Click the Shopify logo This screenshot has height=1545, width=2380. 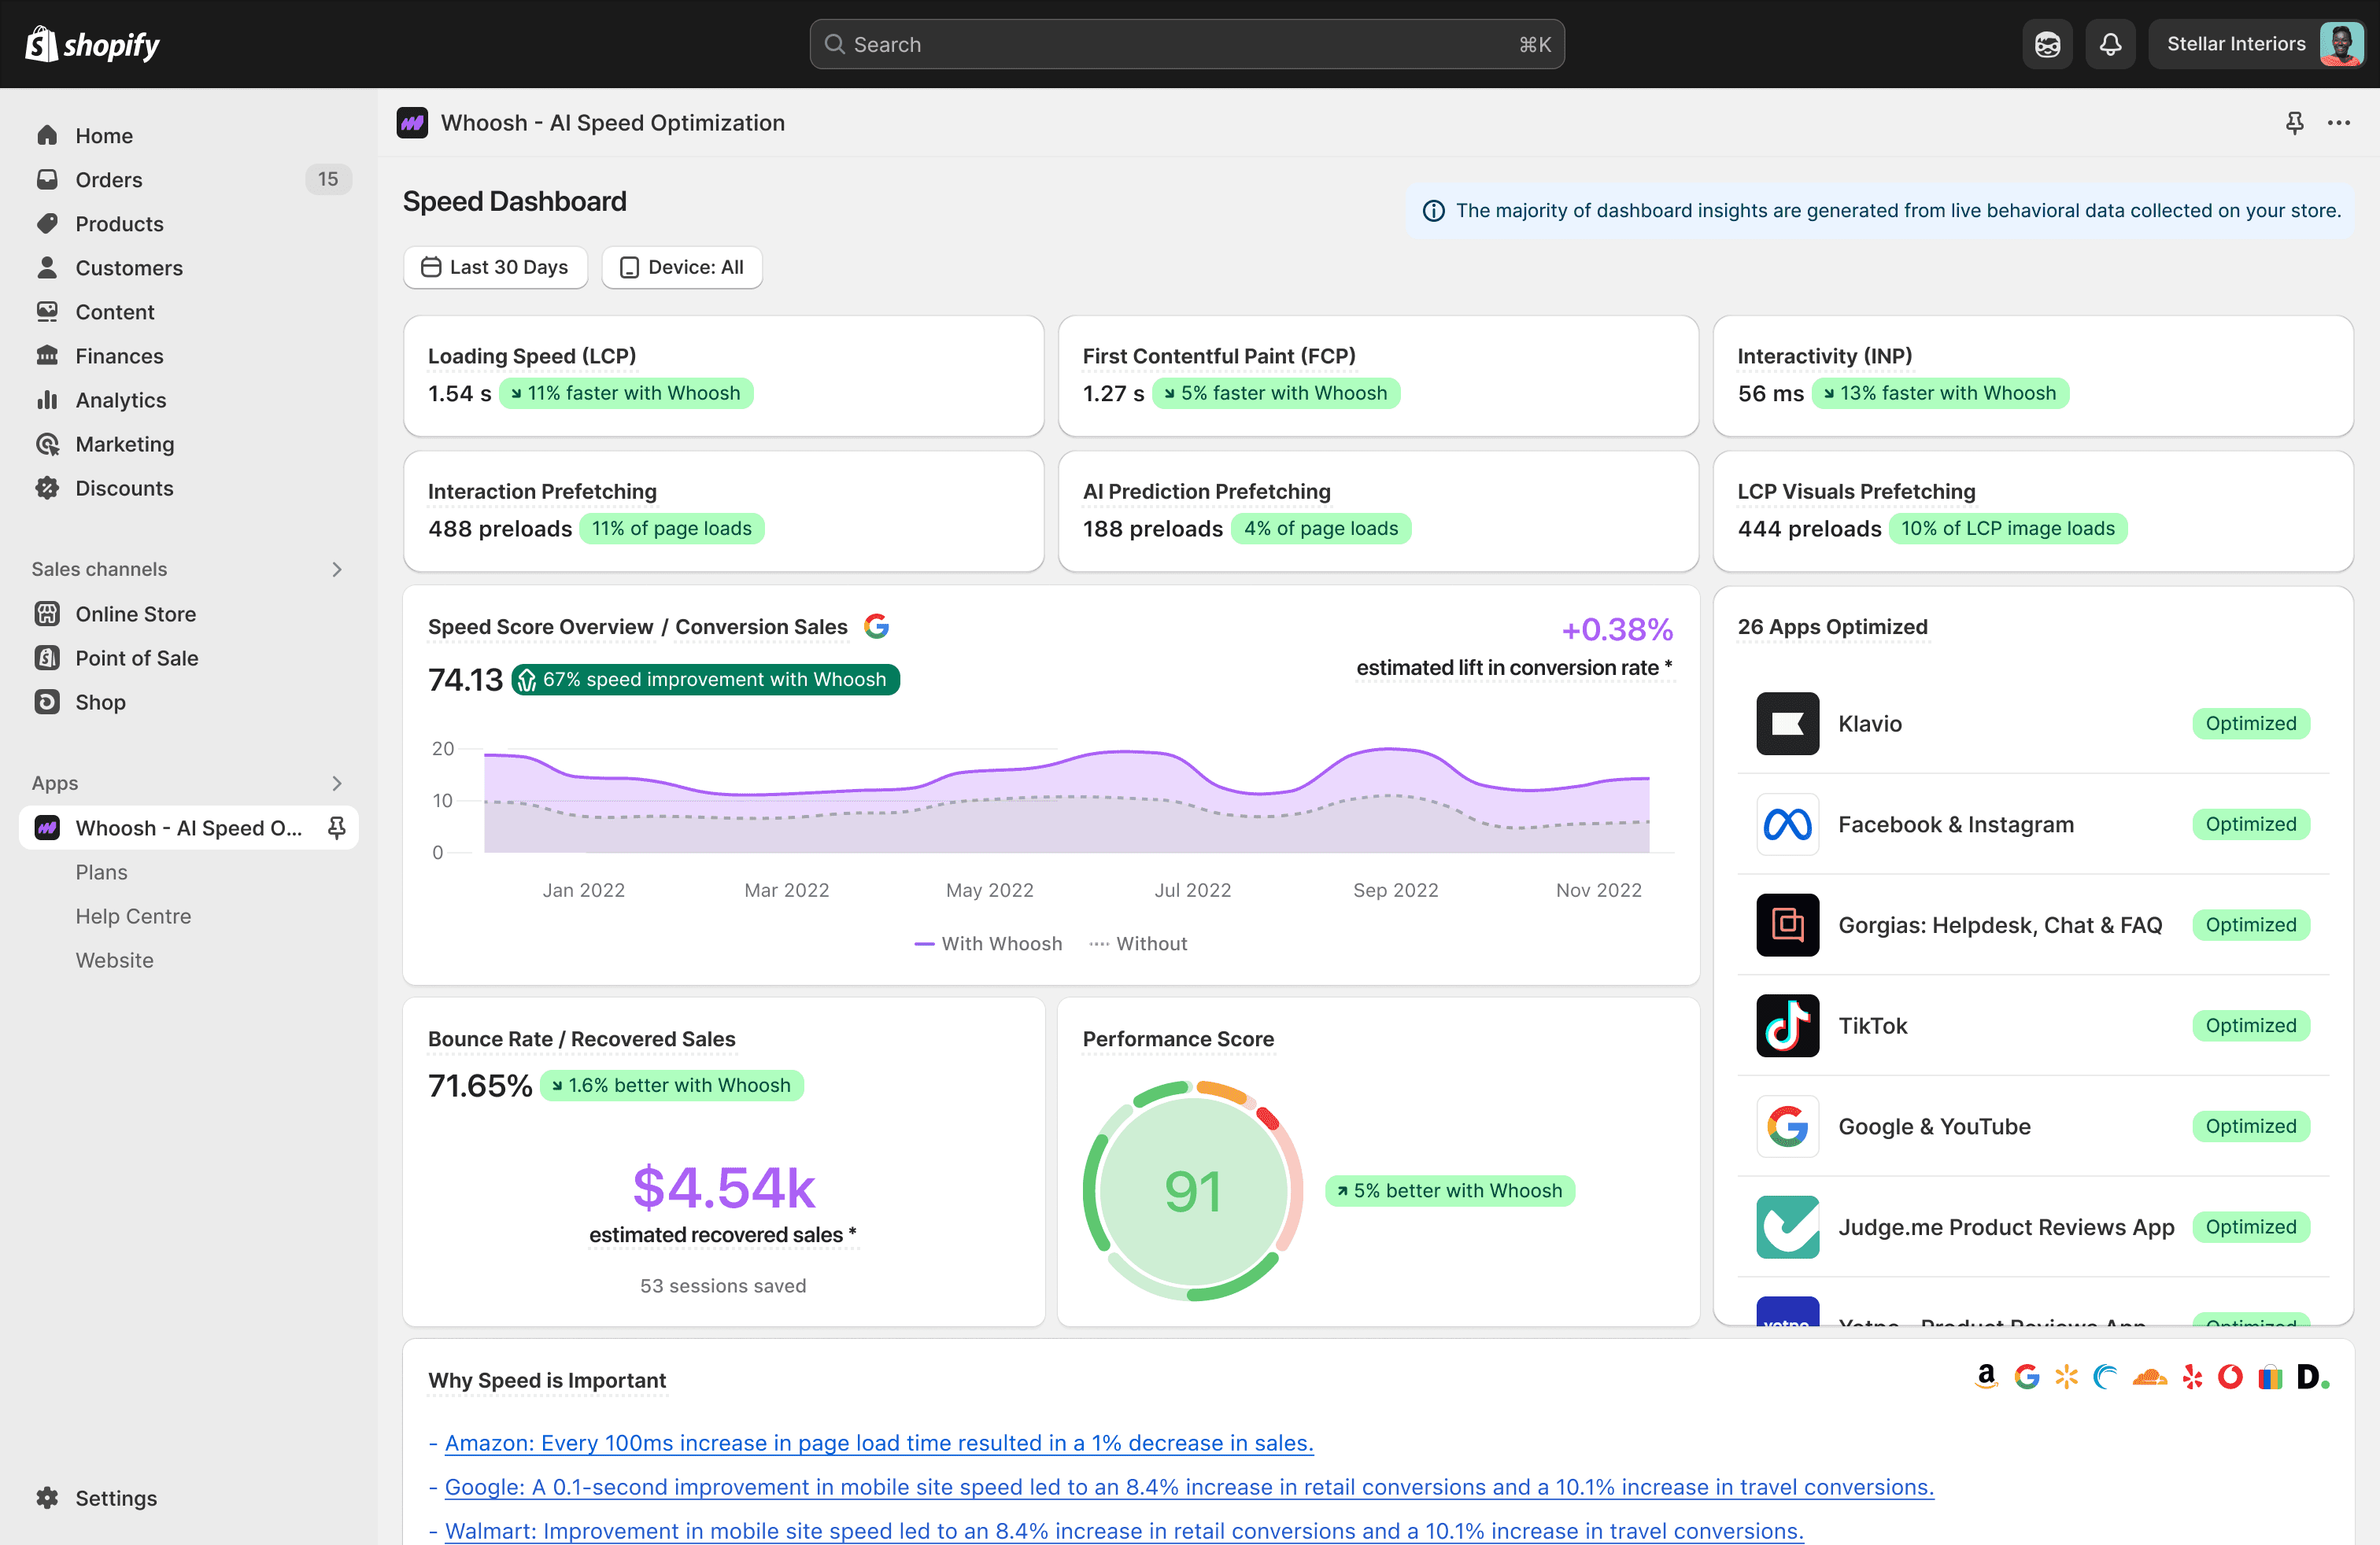click(92, 44)
